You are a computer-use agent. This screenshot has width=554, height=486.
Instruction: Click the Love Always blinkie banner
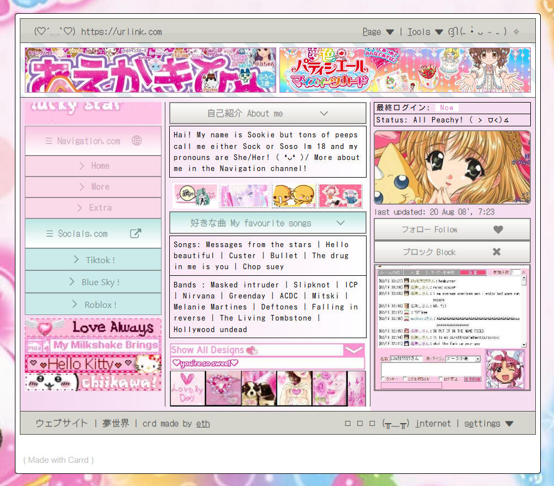pos(93,327)
